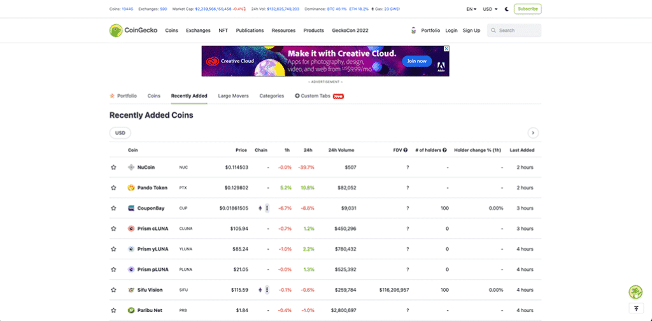Click the floating gecko mascot icon
Image resolution: width=652 pixels, height=321 pixels.
point(635,292)
